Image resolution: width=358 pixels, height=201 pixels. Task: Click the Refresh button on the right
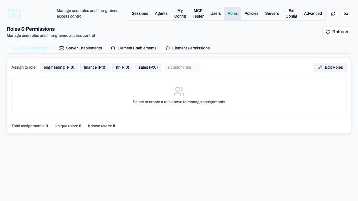337,32
